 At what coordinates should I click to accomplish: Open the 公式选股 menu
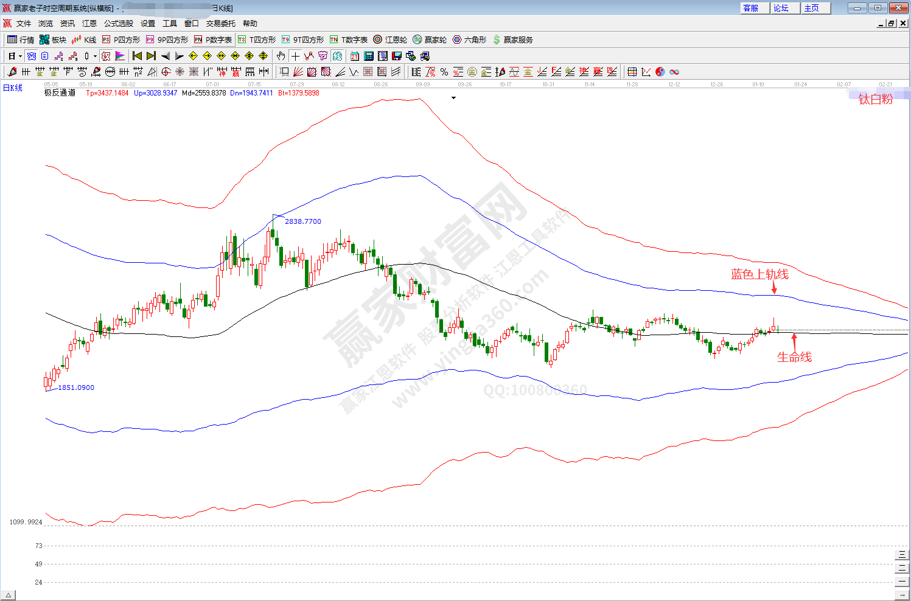[x=119, y=24]
